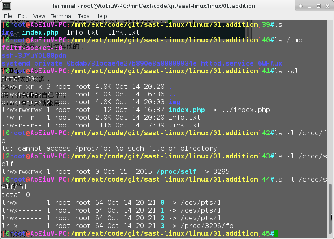The image size is (334, 239).
Task: Click the green cursor at prompt 45
Action: 276,233
